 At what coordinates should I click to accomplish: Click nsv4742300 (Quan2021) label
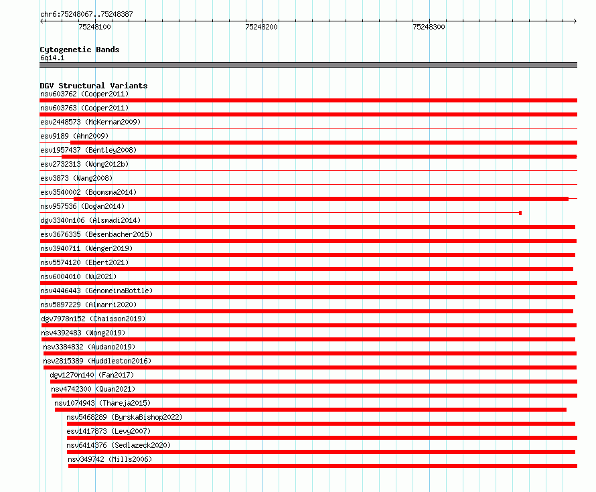click(x=93, y=389)
